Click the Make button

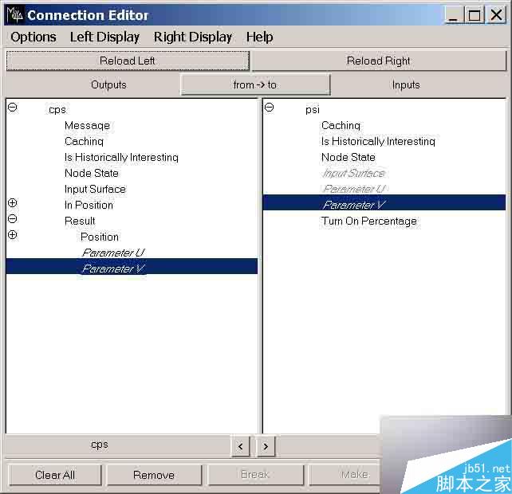345,474
